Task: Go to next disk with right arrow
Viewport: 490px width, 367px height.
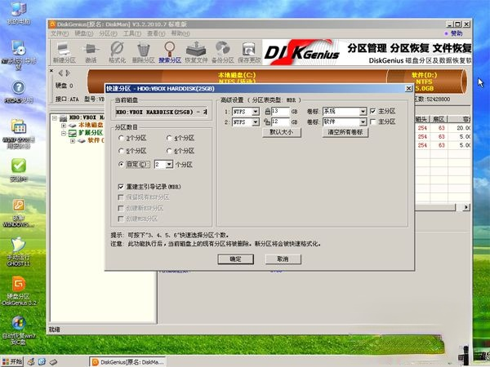Action: [x=68, y=73]
